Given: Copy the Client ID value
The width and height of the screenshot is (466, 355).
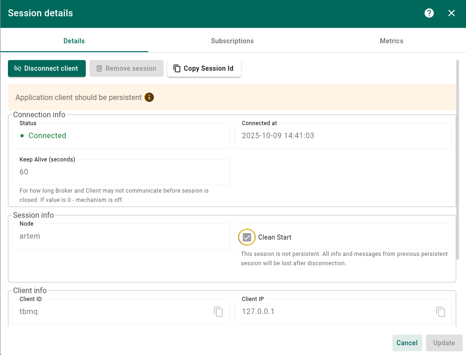Looking at the screenshot, I should [x=218, y=312].
